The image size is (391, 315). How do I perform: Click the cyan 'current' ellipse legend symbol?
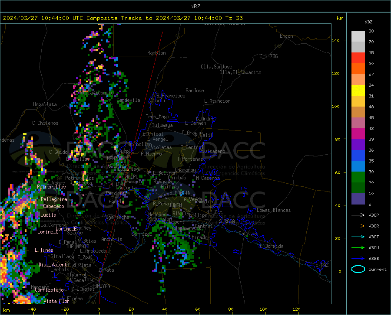[x=358, y=269]
